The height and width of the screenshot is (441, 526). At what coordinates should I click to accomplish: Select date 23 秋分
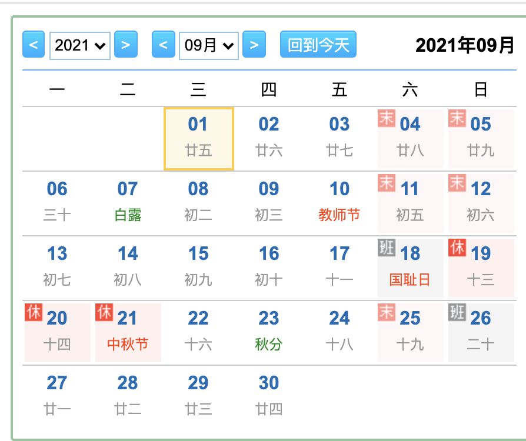[269, 333]
